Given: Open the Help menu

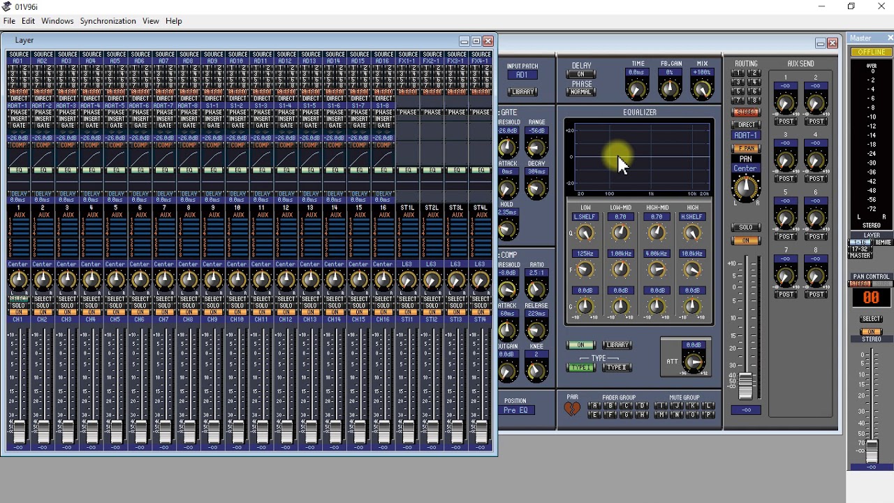Looking at the screenshot, I should coord(174,21).
